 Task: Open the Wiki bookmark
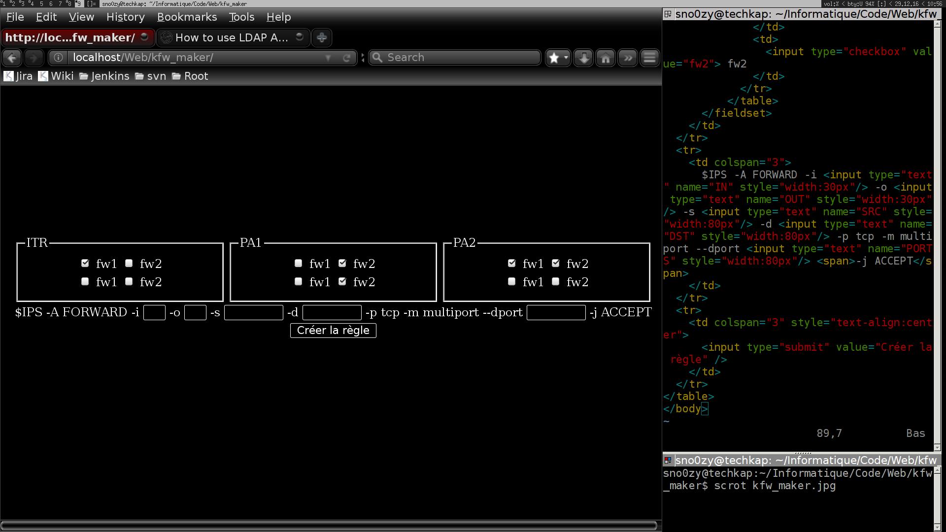56,76
